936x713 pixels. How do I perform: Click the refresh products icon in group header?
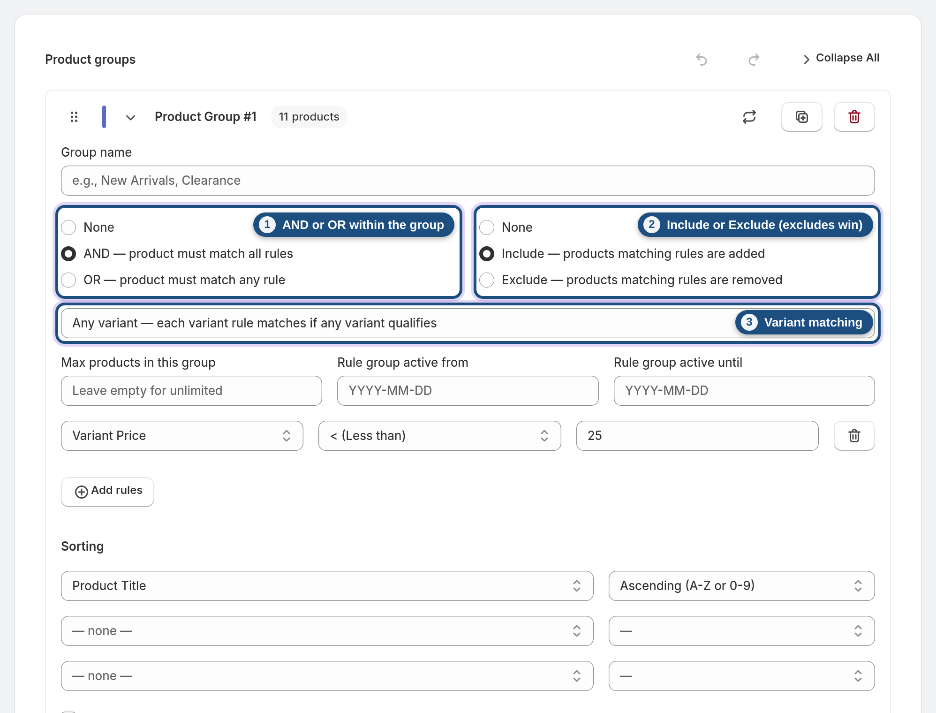(x=749, y=117)
